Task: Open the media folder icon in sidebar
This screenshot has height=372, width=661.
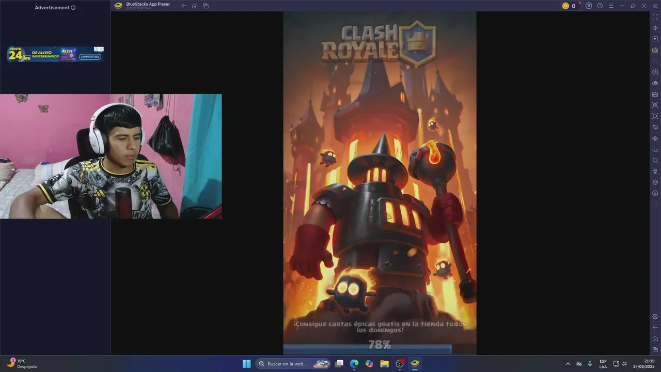Action: click(655, 127)
